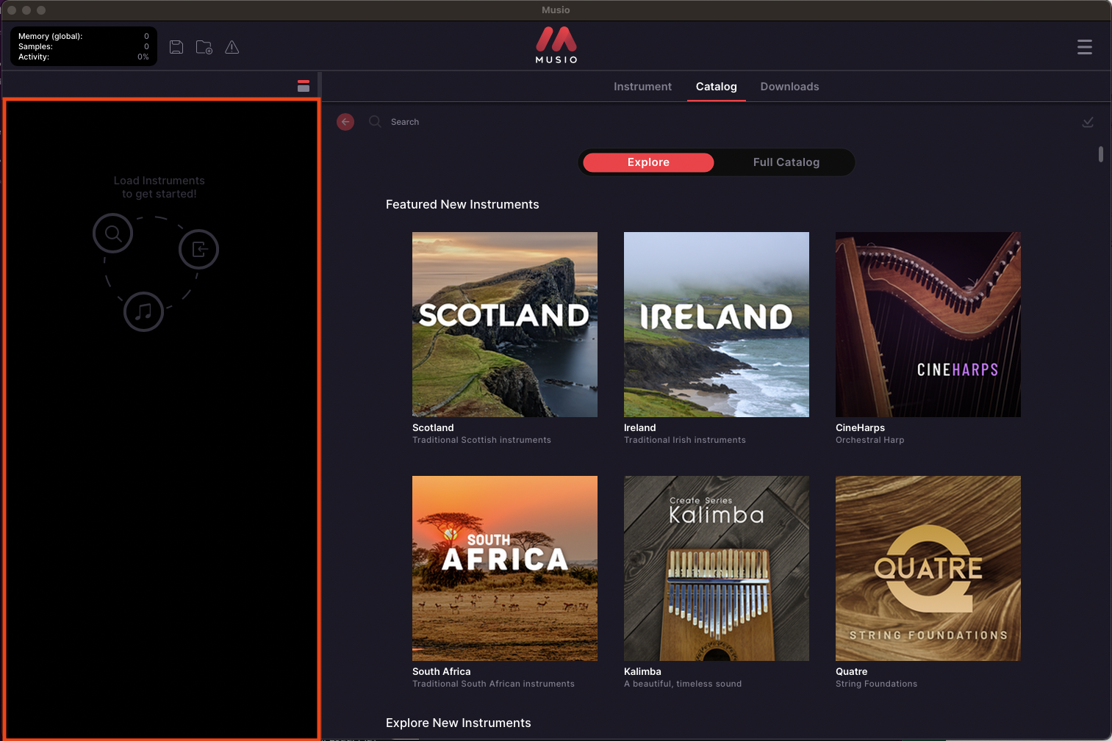Toggle the red rack layout icon
The height and width of the screenshot is (741, 1112).
pos(304,86)
